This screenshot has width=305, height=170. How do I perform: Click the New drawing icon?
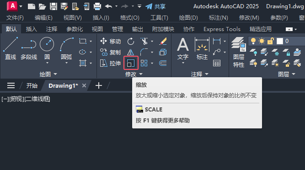[x=31, y=6]
